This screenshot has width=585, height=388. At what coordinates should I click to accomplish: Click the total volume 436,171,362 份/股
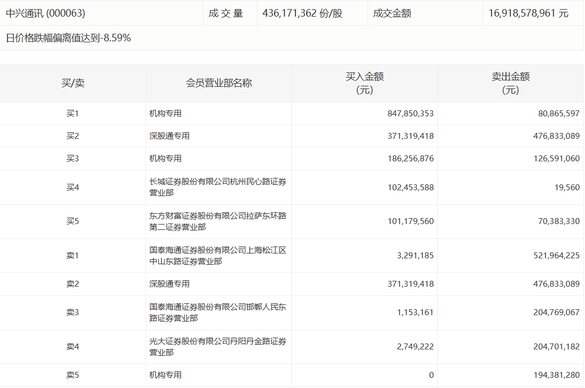click(x=302, y=13)
